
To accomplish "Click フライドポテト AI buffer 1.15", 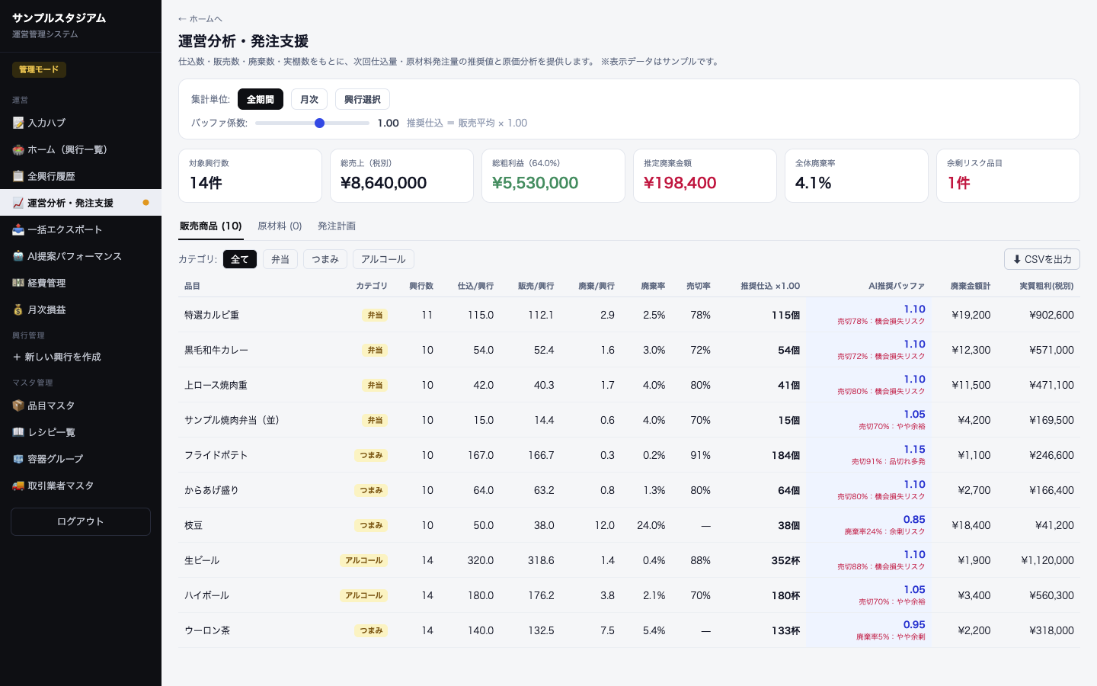I will 914,449.
